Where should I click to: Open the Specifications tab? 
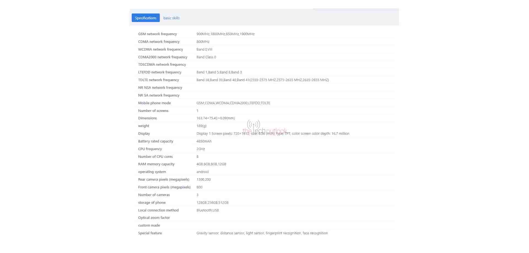[x=145, y=18]
